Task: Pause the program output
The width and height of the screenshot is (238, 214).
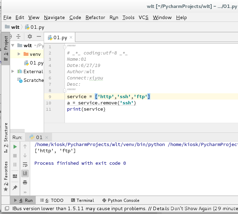Action: [x=15, y=165]
